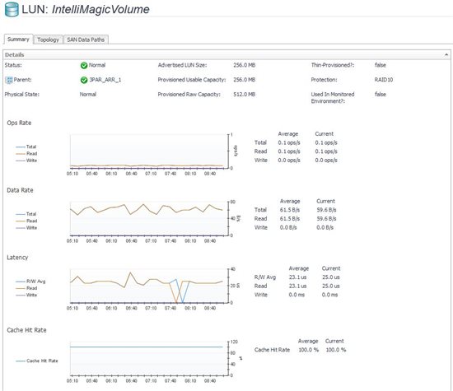The image size is (453, 391).
Task: Click the Ops Rate chart
Action: (x=149, y=151)
